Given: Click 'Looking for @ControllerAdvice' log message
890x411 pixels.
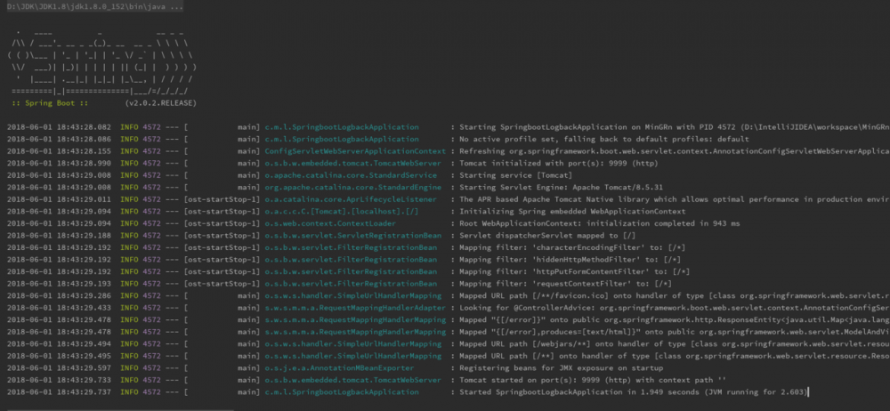Looking at the screenshot, I should [x=675, y=308].
